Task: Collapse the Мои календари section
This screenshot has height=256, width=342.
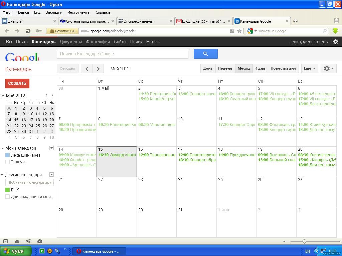Action: [x=3, y=148]
